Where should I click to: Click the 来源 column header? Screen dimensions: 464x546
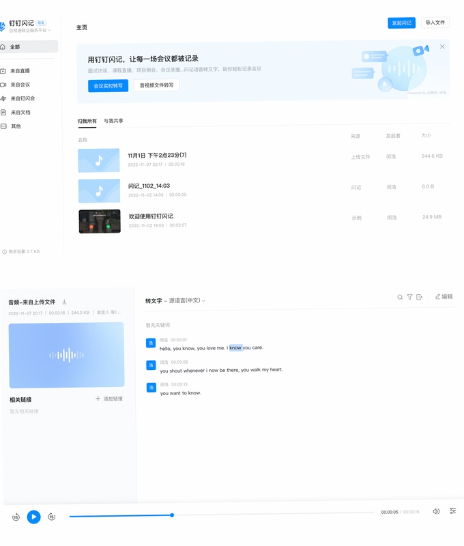coord(356,136)
